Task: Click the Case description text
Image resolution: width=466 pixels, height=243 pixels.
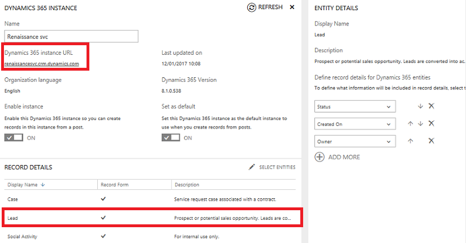Action: click(x=225, y=199)
